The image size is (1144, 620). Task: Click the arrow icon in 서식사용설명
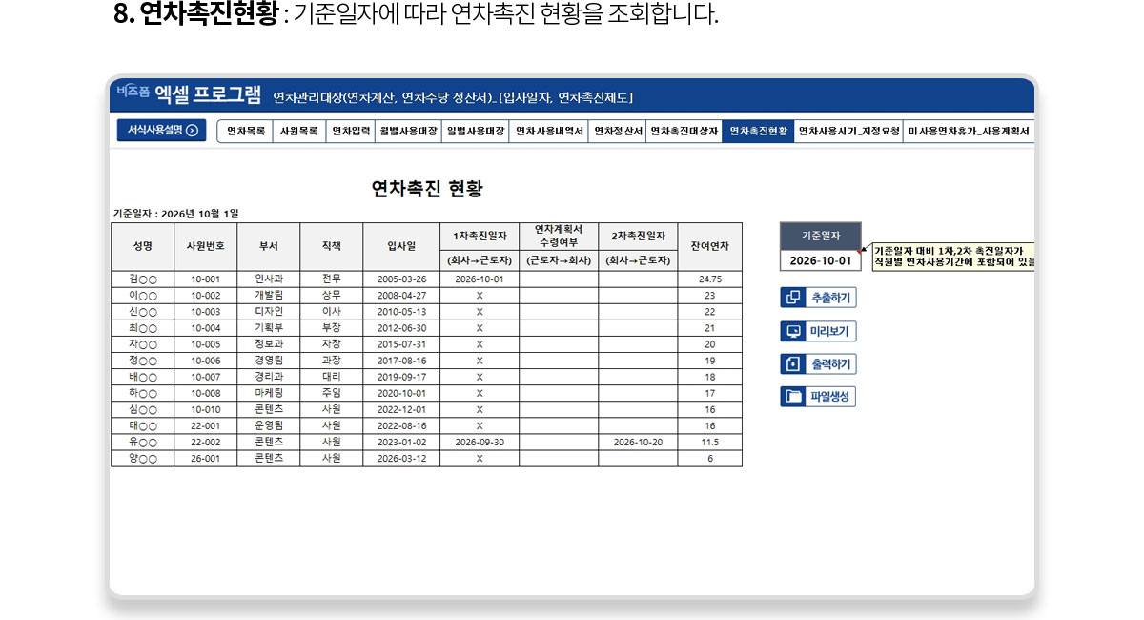tap(192, 131)
